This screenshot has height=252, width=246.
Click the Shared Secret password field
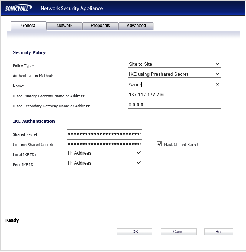(x=104, y=134)
